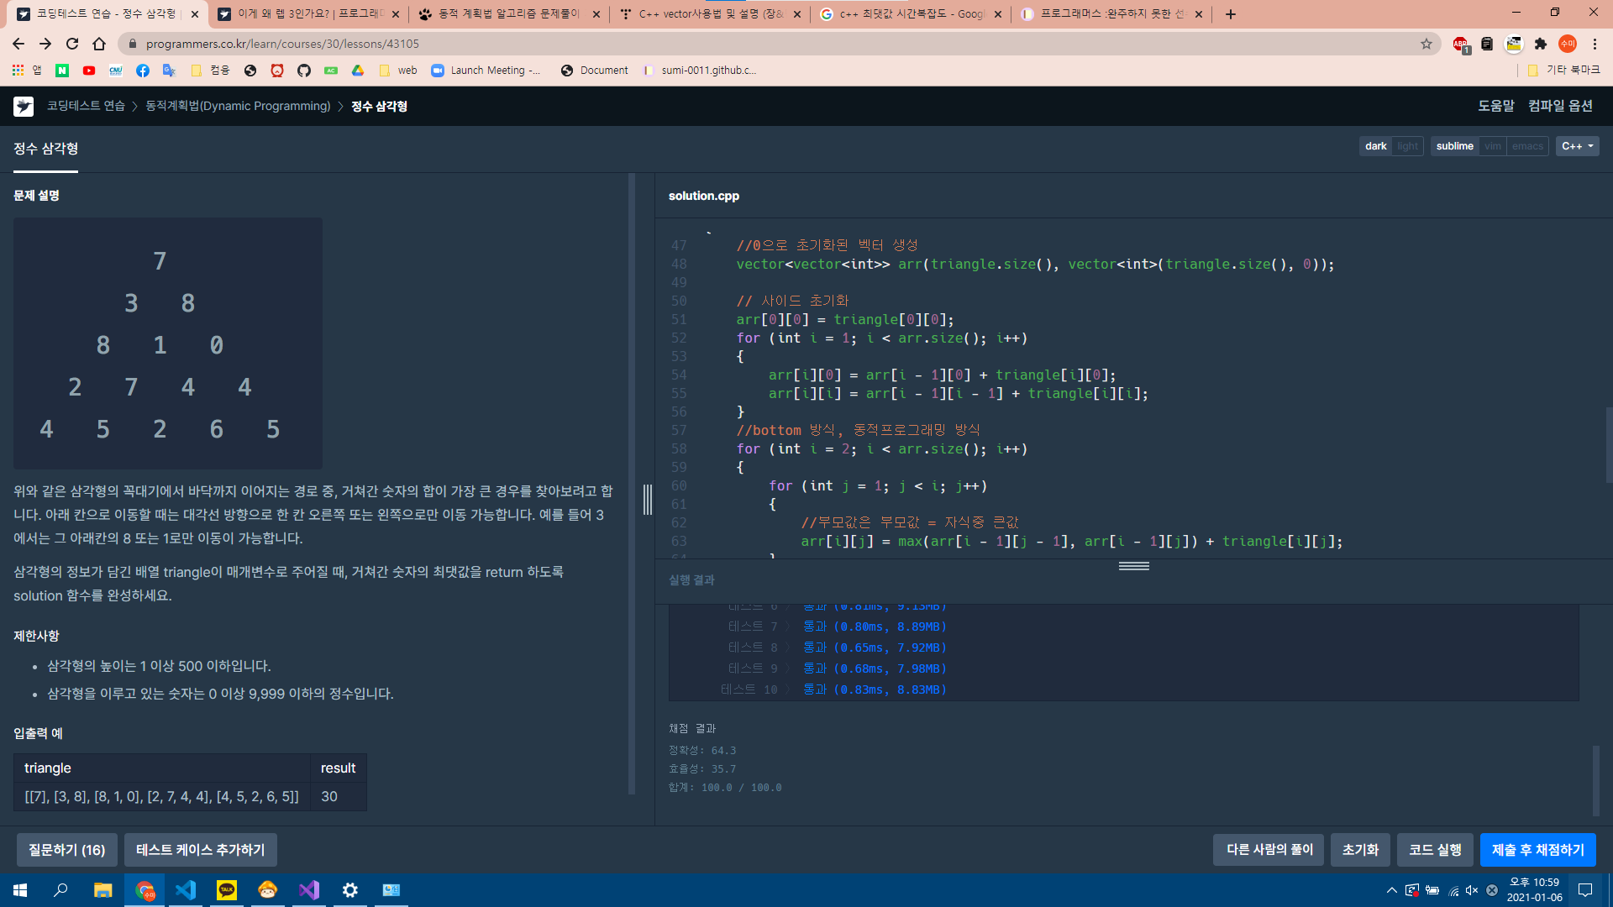1613x907 pixels.
Task: Click the Programmers logo icon
Action: (x=24, y=106)
